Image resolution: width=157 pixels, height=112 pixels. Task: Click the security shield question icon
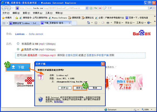click(41, 99)
